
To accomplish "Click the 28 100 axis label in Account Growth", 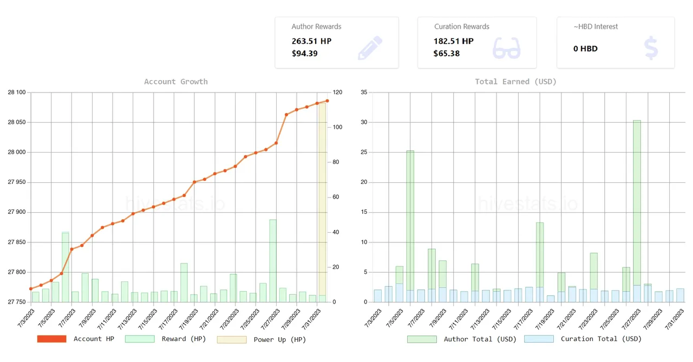I will (17, 93).
